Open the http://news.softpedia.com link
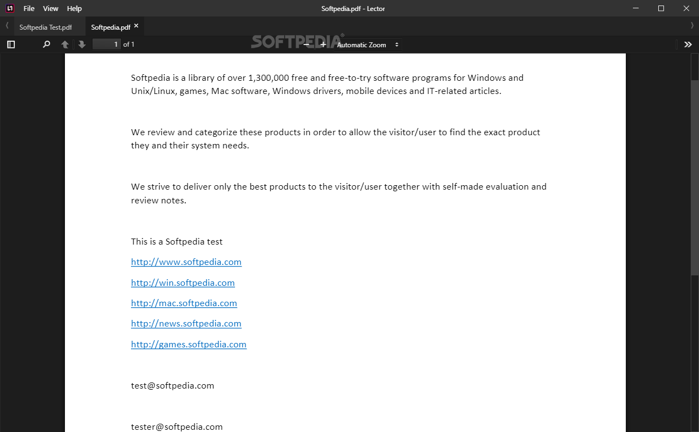This screenshot has height=432, width=699. [186, 324]
